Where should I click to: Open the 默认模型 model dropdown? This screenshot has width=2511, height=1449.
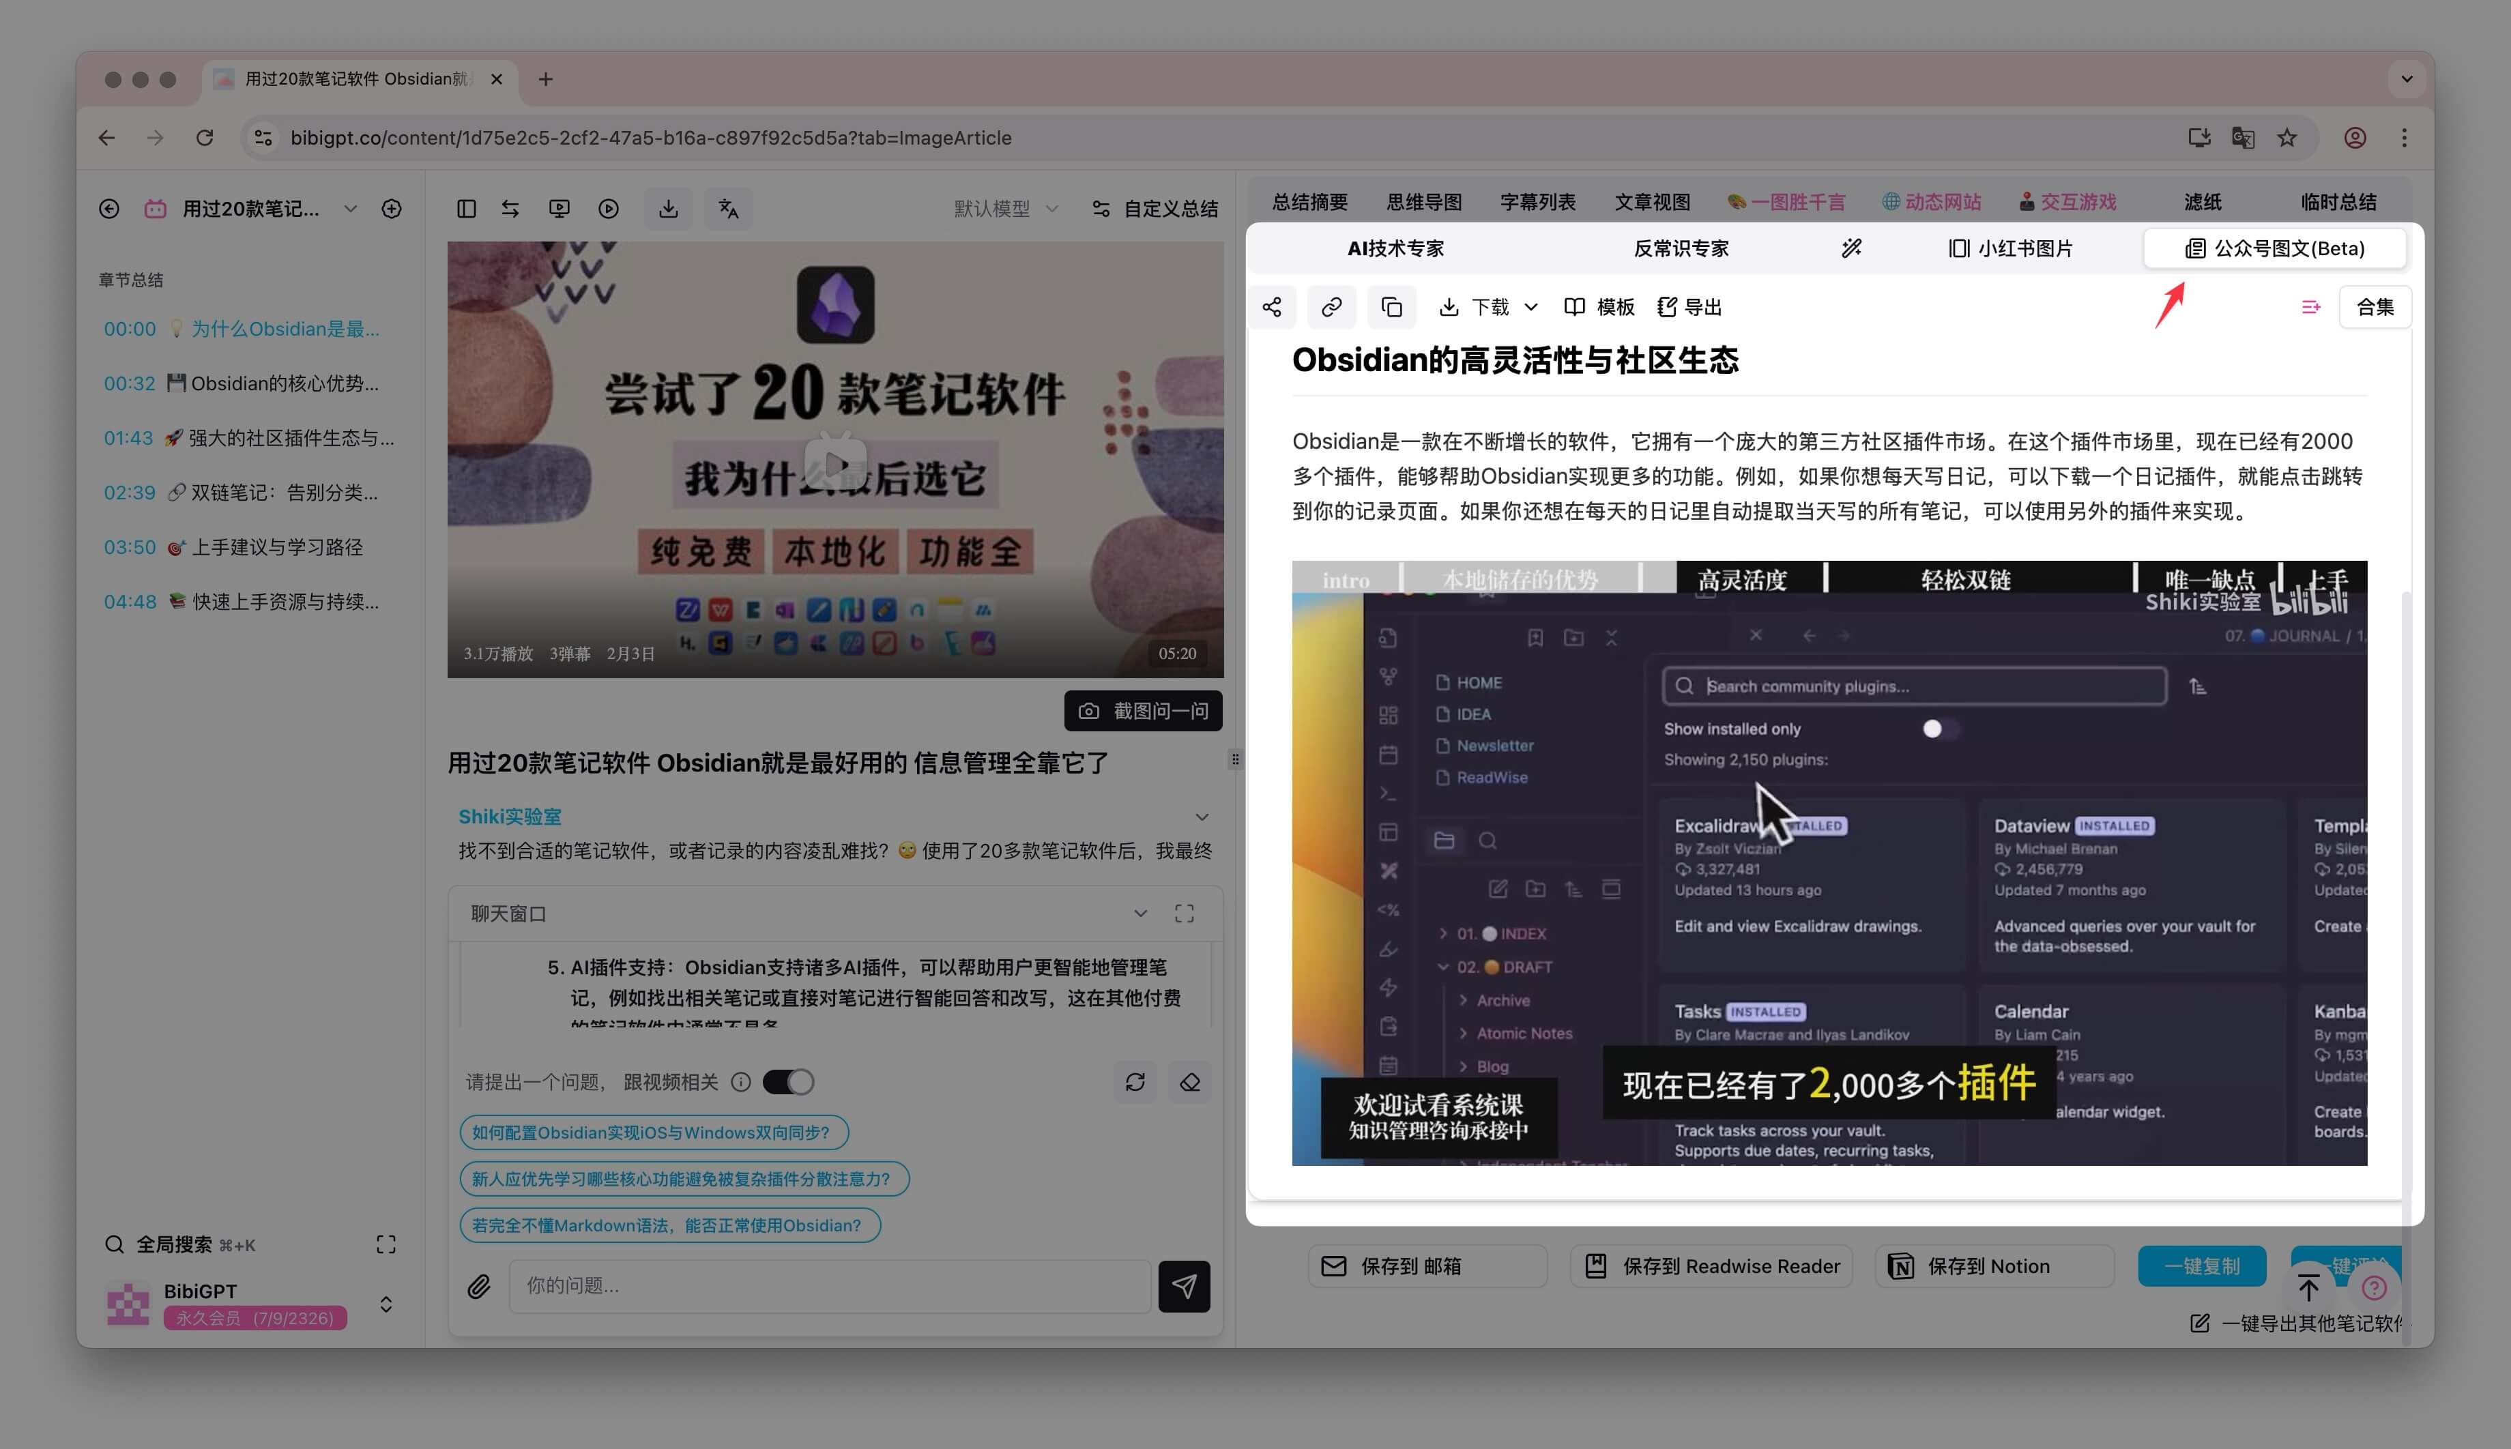point(1005,208)
